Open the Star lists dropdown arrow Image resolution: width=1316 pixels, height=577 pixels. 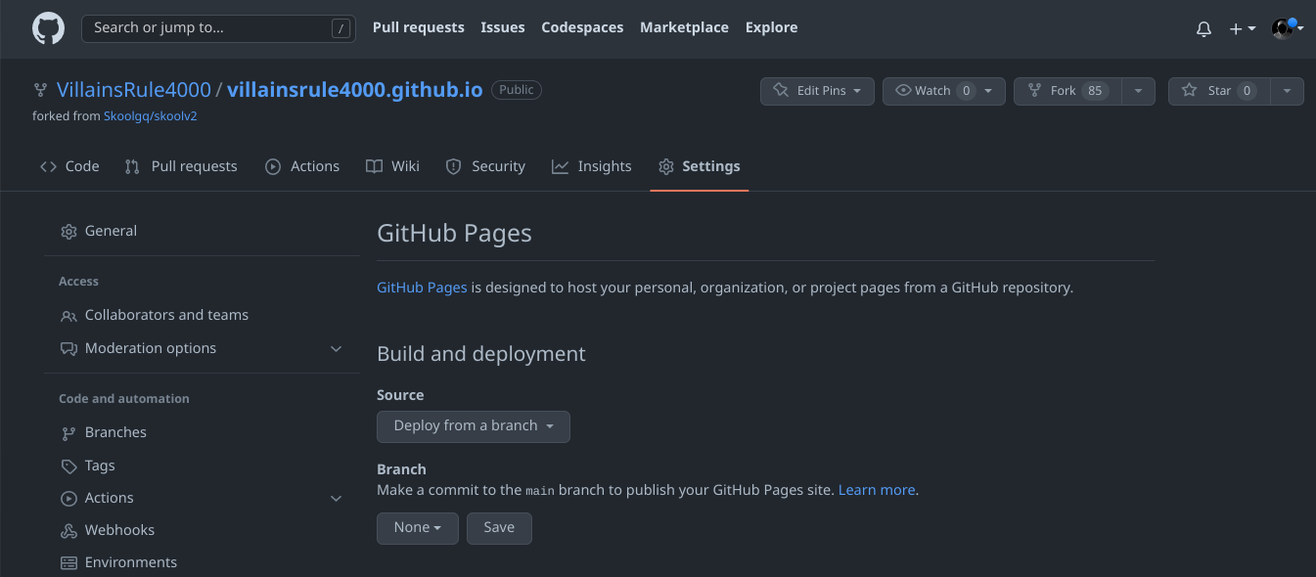click(1288, 91)
